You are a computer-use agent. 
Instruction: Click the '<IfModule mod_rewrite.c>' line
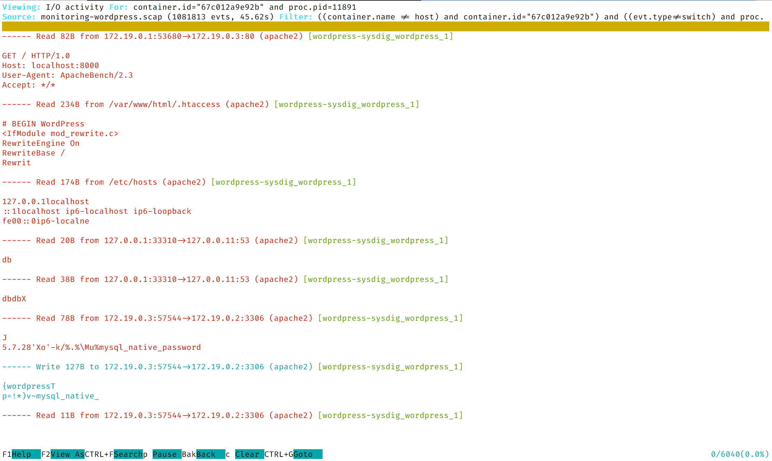click(x=60, y=133)
